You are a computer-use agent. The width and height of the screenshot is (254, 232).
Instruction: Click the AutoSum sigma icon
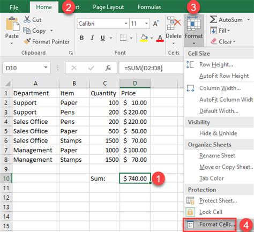(213, 19)
